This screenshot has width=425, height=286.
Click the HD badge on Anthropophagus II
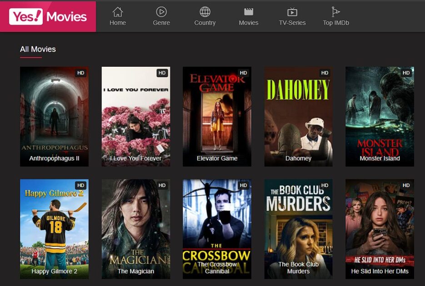(x=81, y=73)
